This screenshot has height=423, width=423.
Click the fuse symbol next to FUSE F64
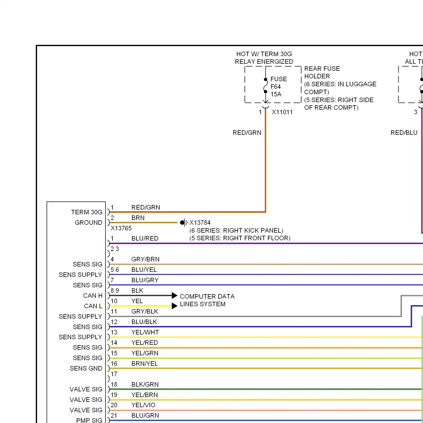[x=265, y=85]
